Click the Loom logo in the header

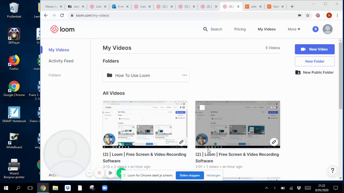coord(62,29)
